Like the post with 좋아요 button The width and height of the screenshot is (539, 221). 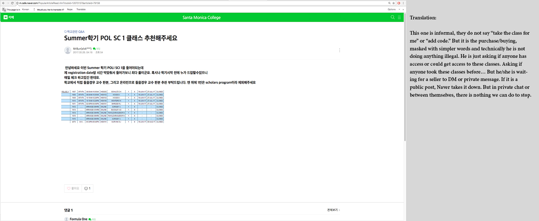coord(73,189)
